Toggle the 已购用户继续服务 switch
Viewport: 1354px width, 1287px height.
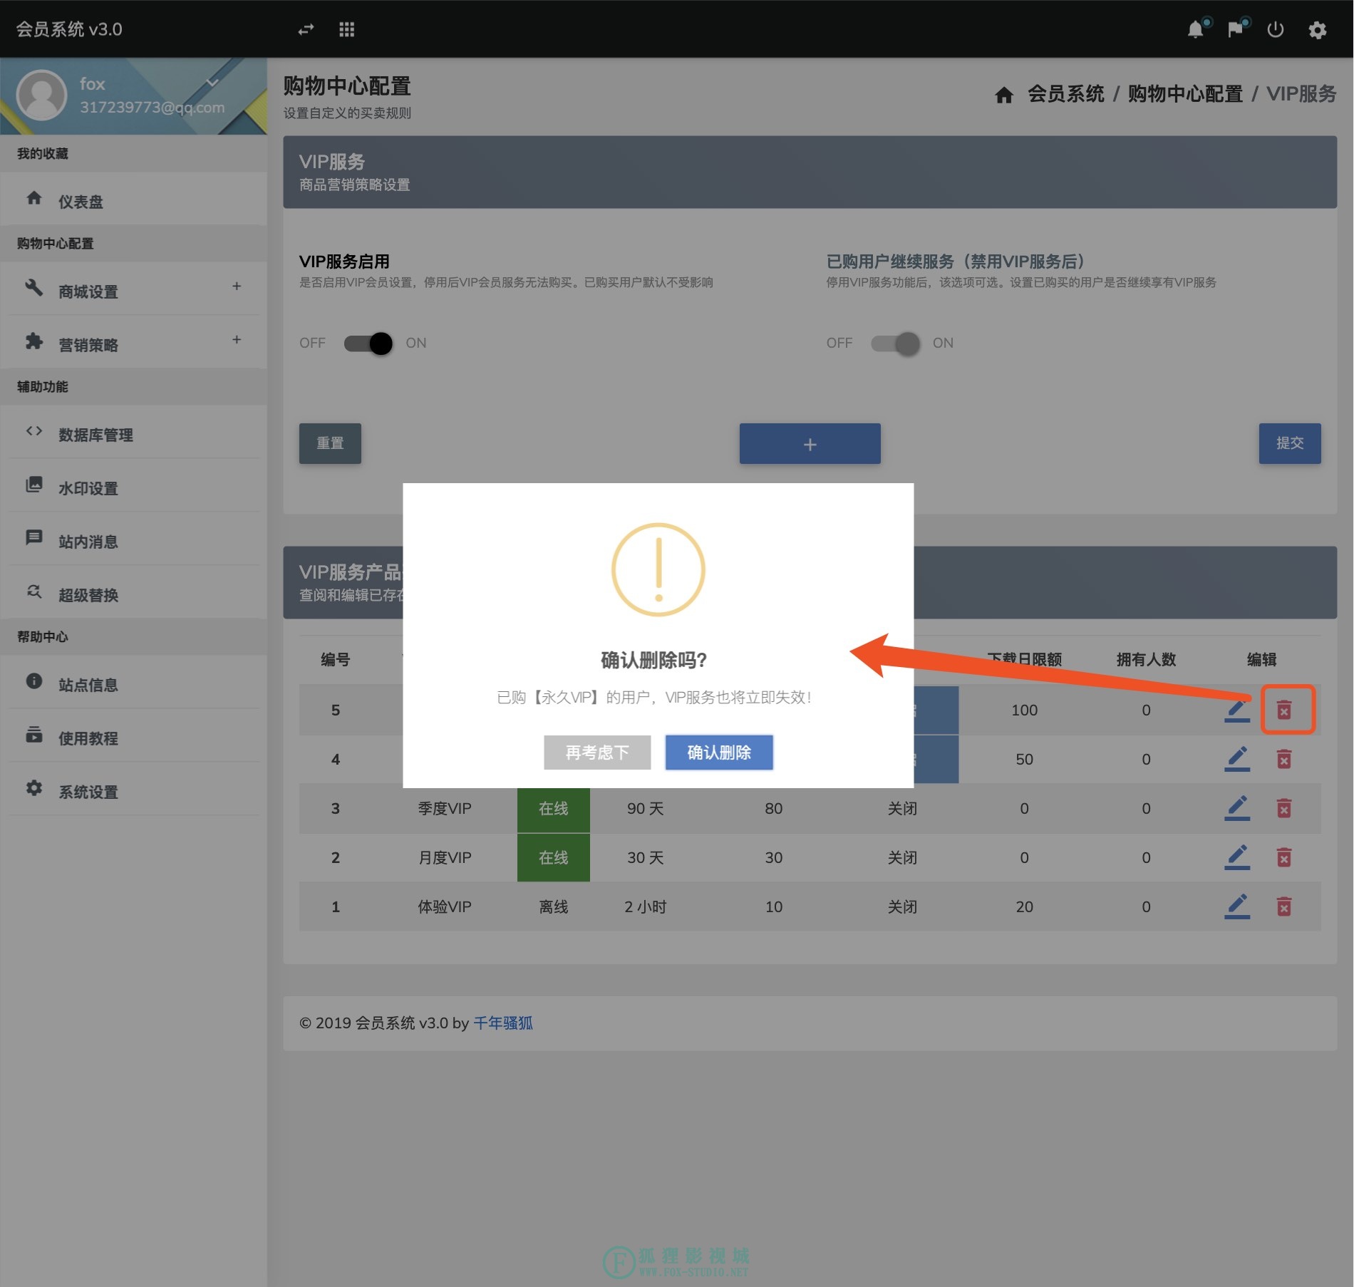click(896, 343)
